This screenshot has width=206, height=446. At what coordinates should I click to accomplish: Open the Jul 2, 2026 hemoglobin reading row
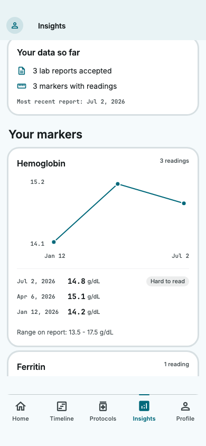coord(103,281)
